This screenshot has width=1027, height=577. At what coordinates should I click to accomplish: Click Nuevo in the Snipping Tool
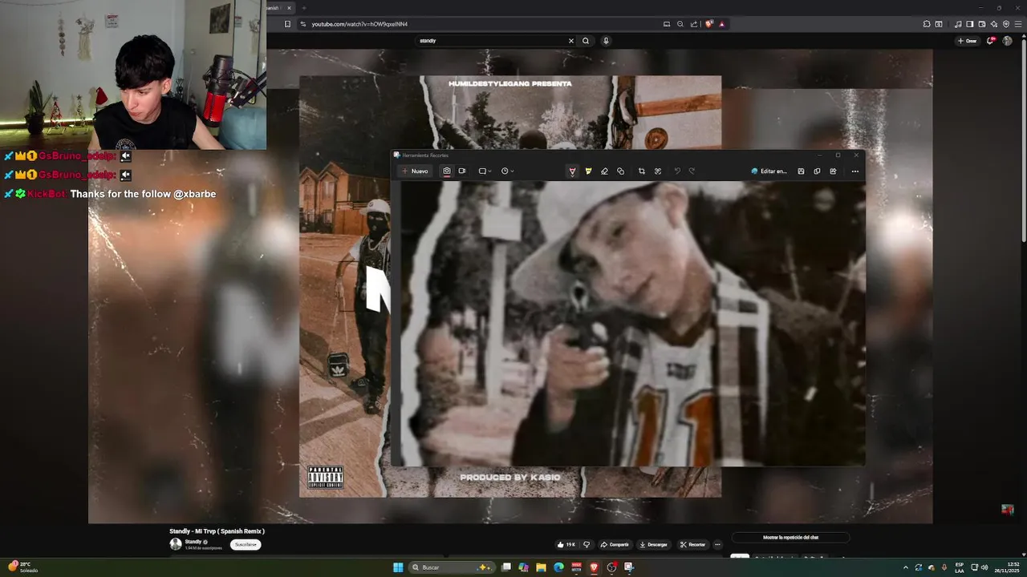point(415,171)
